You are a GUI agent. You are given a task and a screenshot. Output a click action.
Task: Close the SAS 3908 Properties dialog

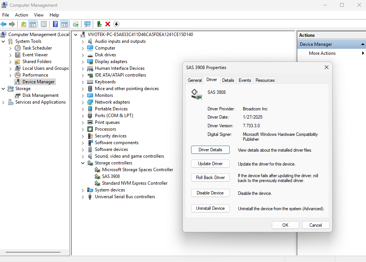[326, 68]
